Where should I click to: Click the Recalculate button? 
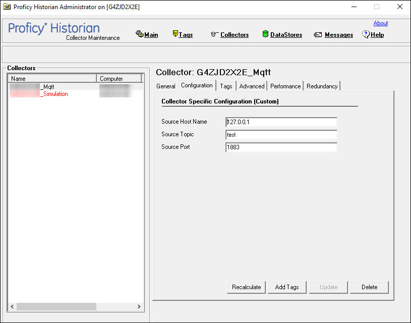[247, 287]
